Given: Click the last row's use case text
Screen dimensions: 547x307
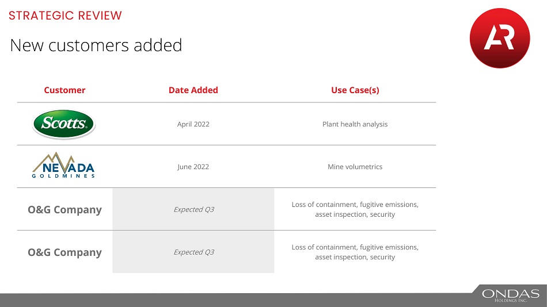Looking at the screenshot, I should 355,252.
